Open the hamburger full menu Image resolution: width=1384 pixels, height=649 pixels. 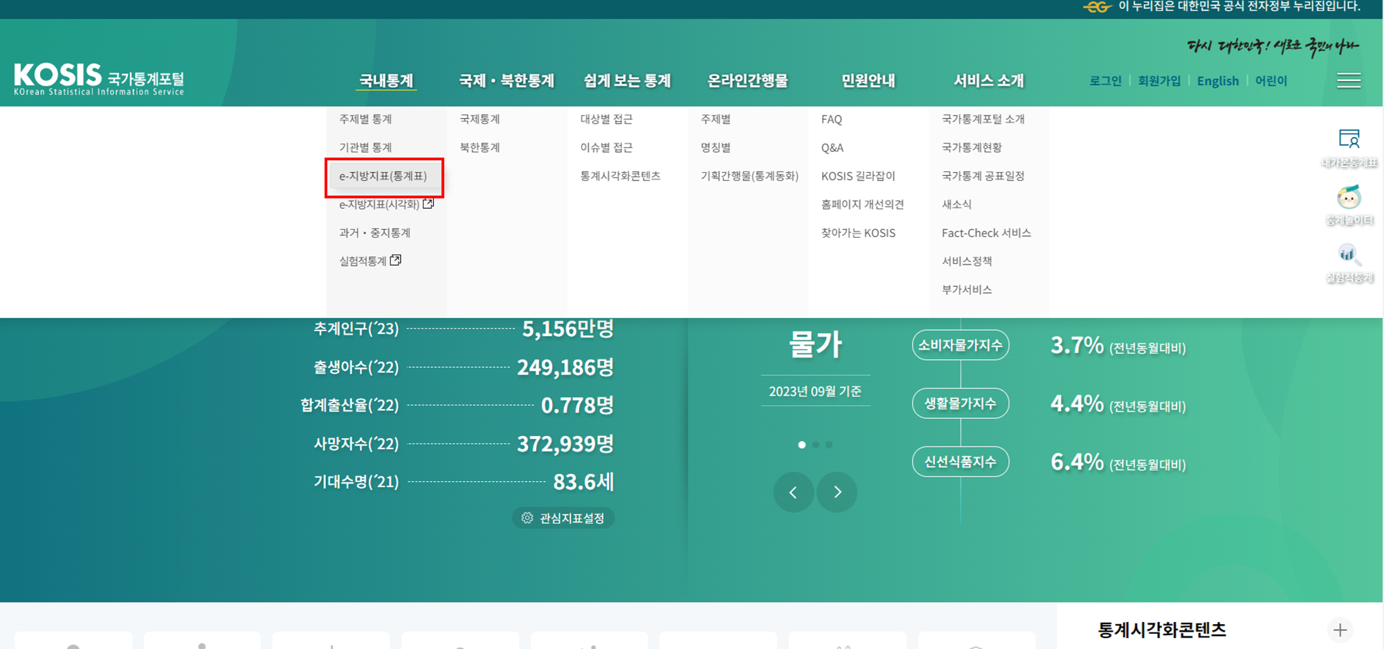click(x=1348, y=80)
